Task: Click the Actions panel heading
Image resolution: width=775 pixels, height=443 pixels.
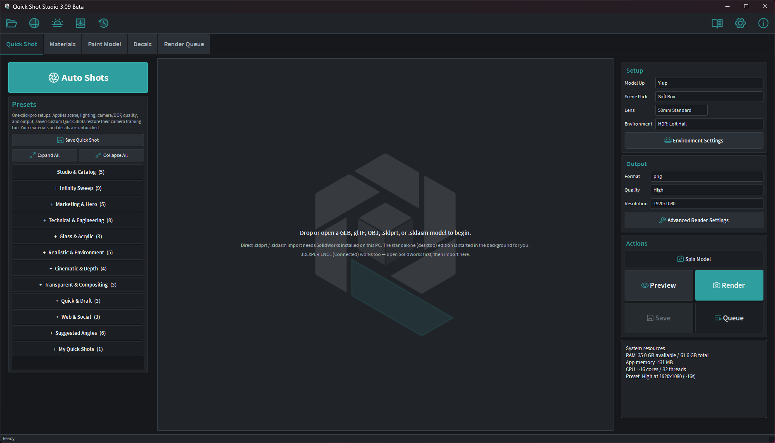Action: coord(637,244)
